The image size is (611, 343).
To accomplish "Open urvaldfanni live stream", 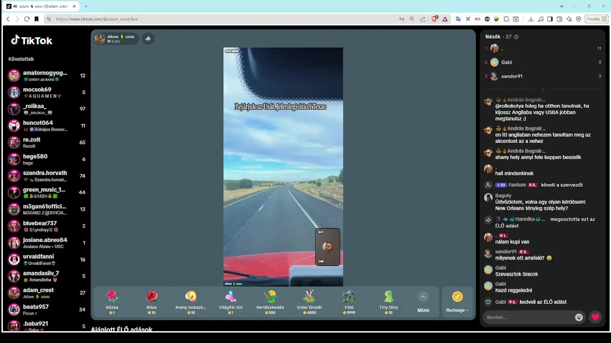I will pos(47,260).
